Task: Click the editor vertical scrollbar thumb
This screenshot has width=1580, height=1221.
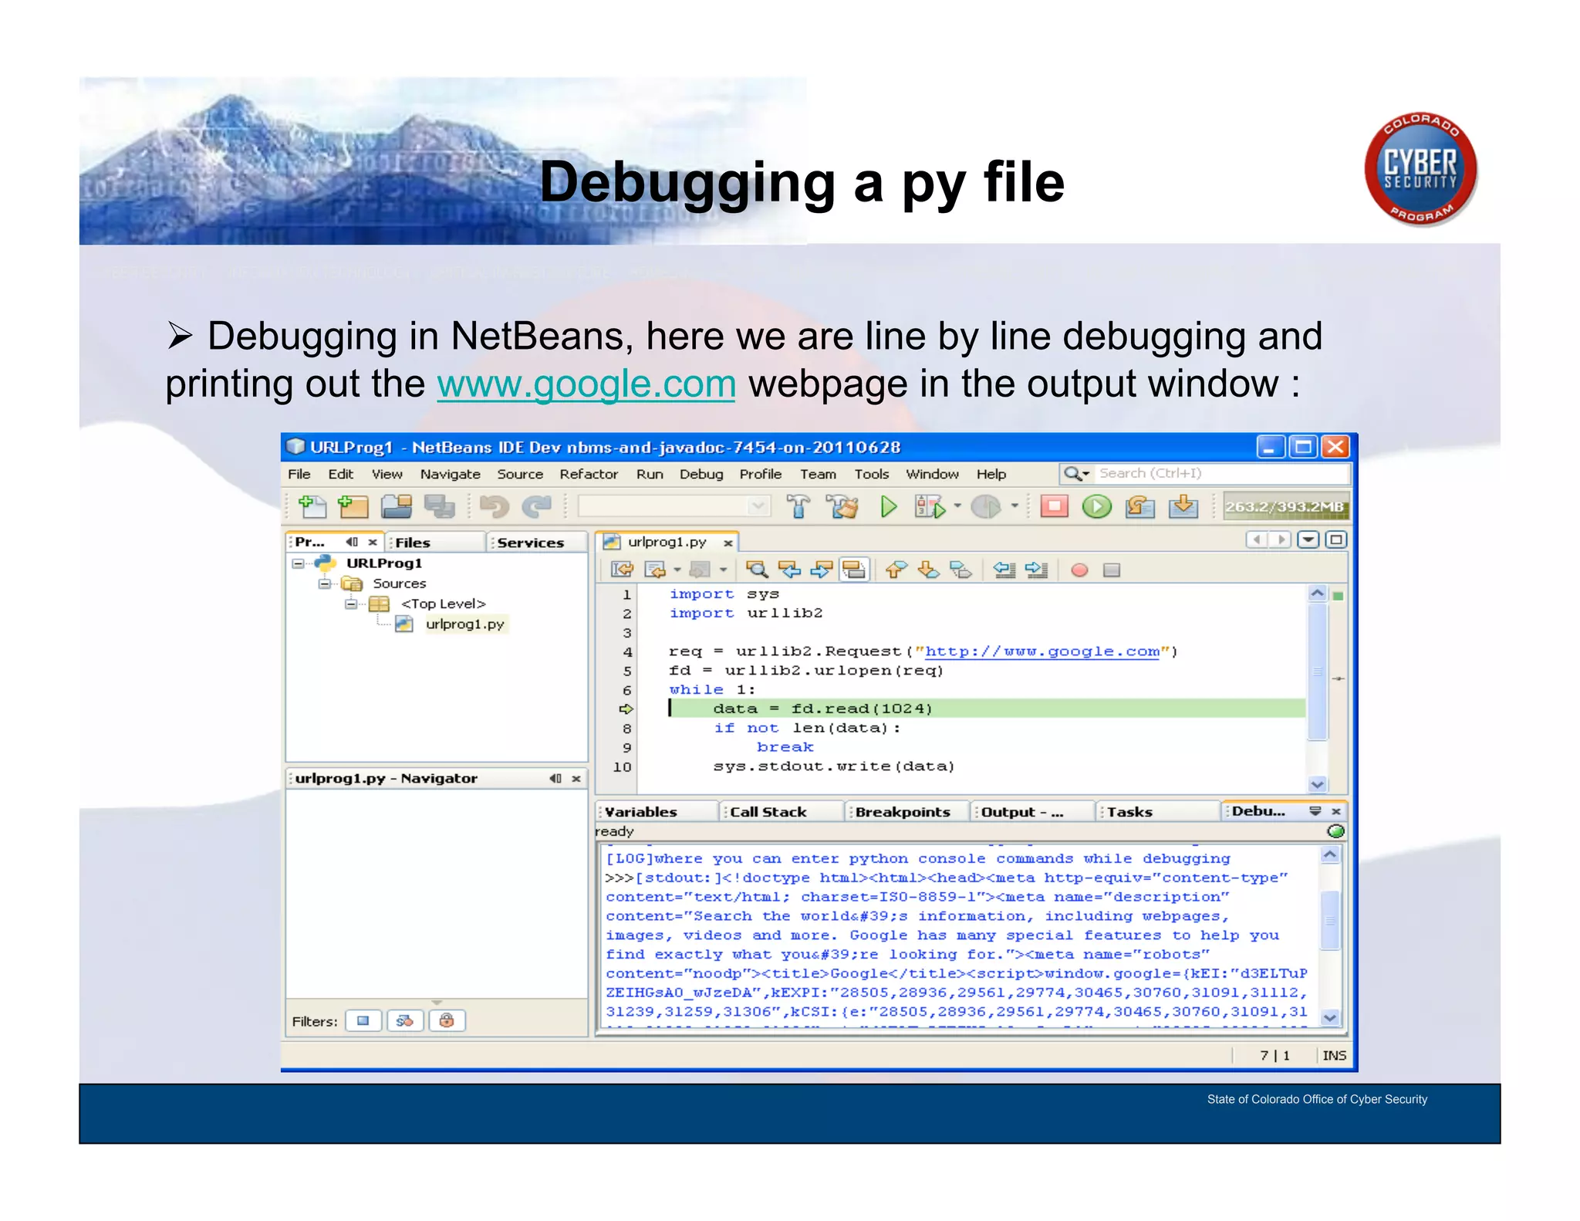Action: [x=1318, y=671]
